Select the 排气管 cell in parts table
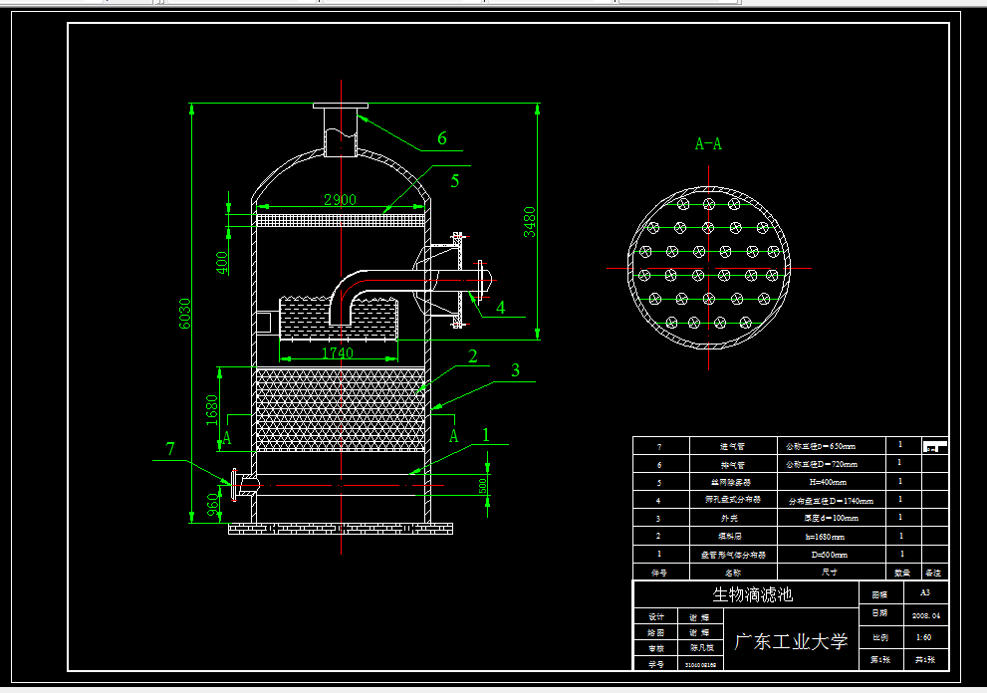The width and height of the screenshot is (987, 693). point(732,465)
